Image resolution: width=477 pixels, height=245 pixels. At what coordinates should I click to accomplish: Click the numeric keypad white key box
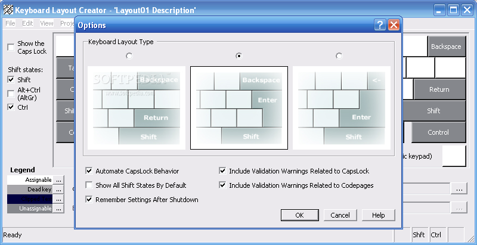[x=454, y=156]
